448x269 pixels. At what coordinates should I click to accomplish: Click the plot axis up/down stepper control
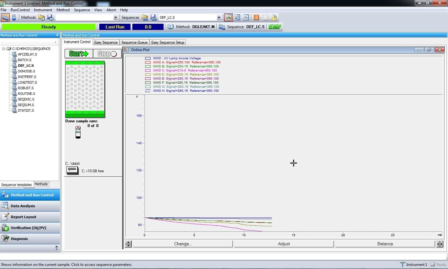tap(128, 244)
